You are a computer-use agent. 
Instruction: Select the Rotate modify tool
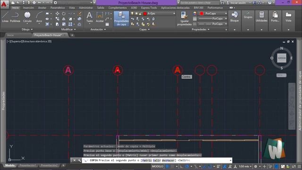(x=64, y=14)
